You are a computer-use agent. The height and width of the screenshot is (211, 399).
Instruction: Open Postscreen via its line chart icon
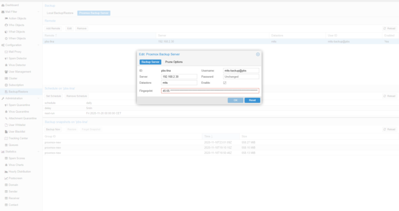(x=6, y=178)
